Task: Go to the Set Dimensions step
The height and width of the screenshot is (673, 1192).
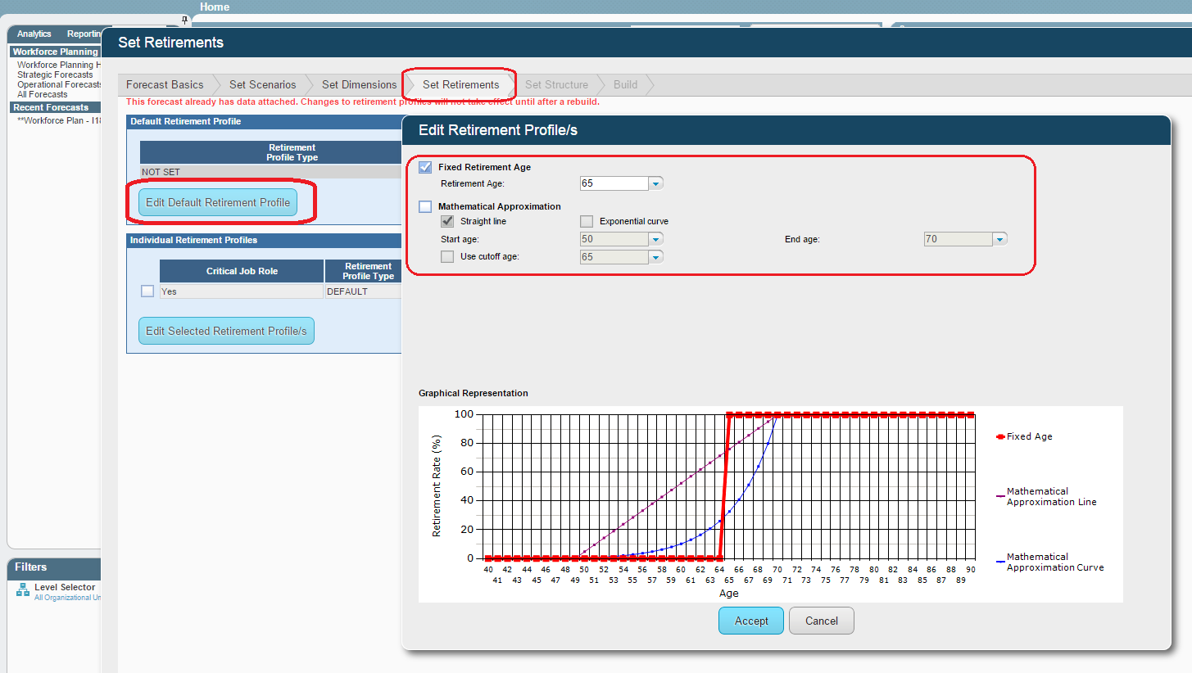Action: 359,84
